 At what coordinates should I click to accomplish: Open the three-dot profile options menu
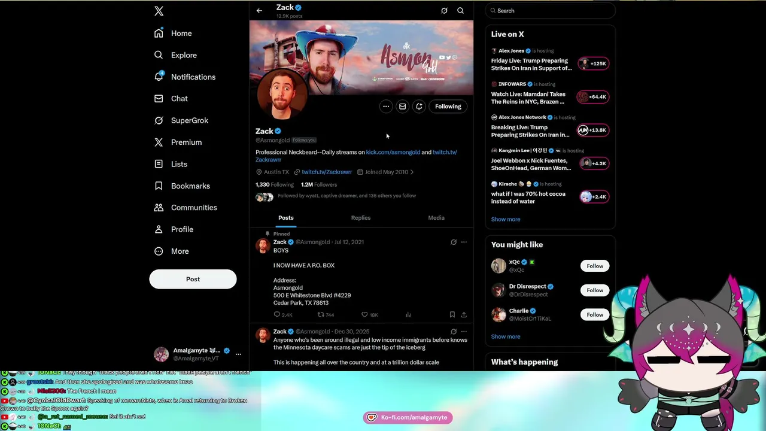click(386, 107)
